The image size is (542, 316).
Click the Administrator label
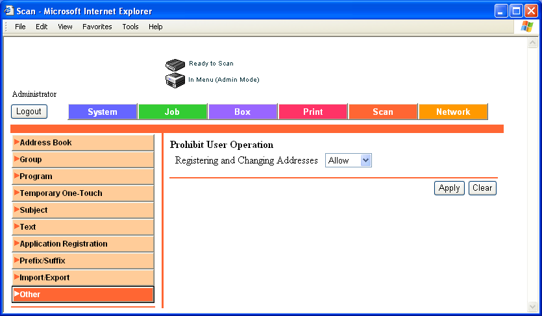click(34, 94)
